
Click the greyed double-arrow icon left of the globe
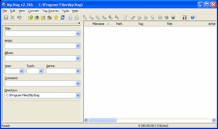[x=160, y=17]
